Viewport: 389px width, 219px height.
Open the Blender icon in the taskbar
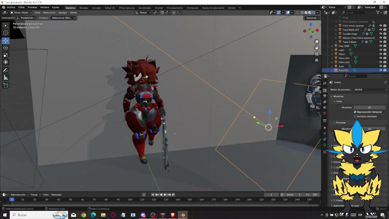click(x=183, y=215)
